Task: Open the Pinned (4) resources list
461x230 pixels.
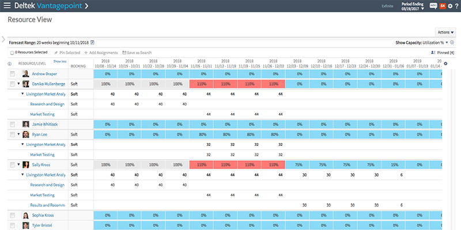Action: [x=443, y=52]
